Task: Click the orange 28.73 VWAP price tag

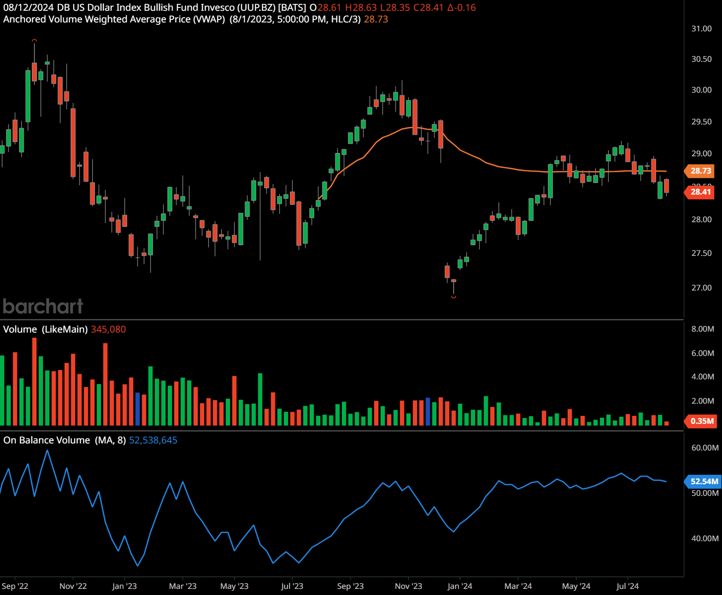Action: point(700,171)
